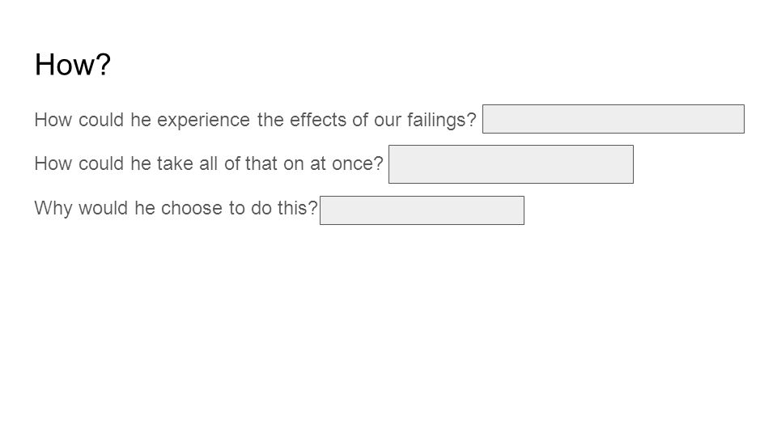Image resolution: width=777 pixels, height=437 pixels.
Task: Place cursor on the word "take"
Action: (x=175, y=163)
